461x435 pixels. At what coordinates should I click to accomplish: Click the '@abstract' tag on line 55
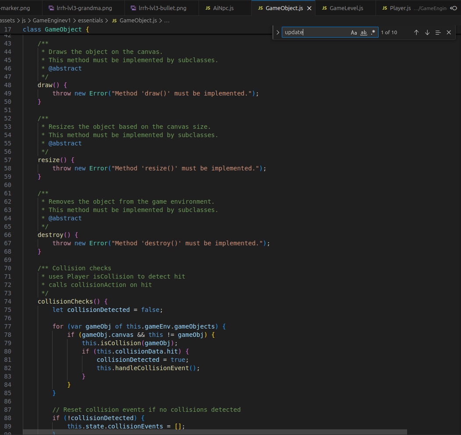tap(65, 143)
